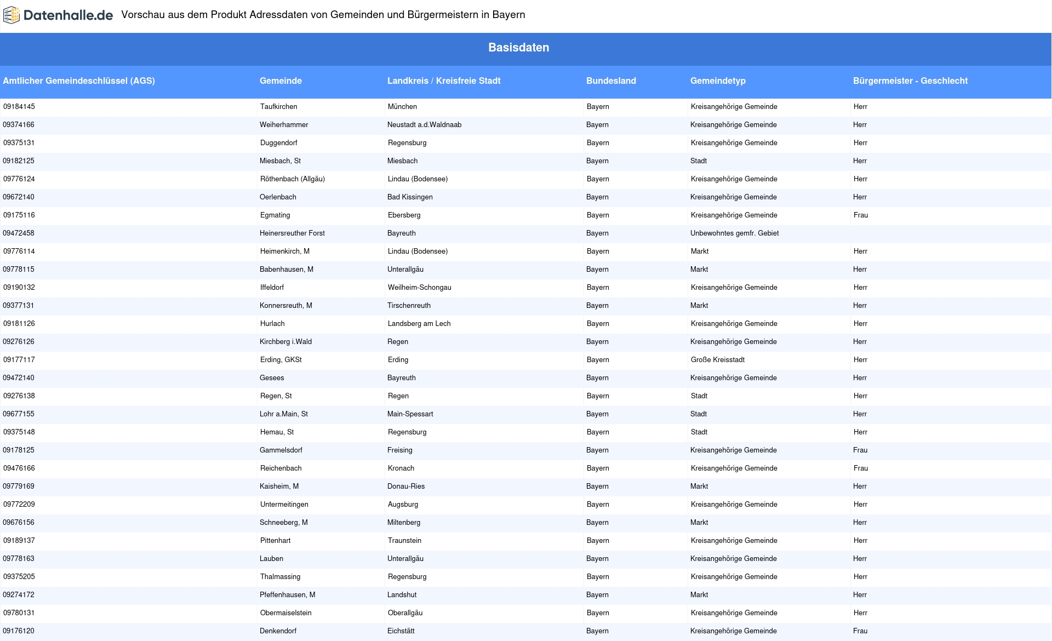Select Konnersreuth, M cell
The height and width of the screenshot is (641, 1052).
click(x=286, y=305)
